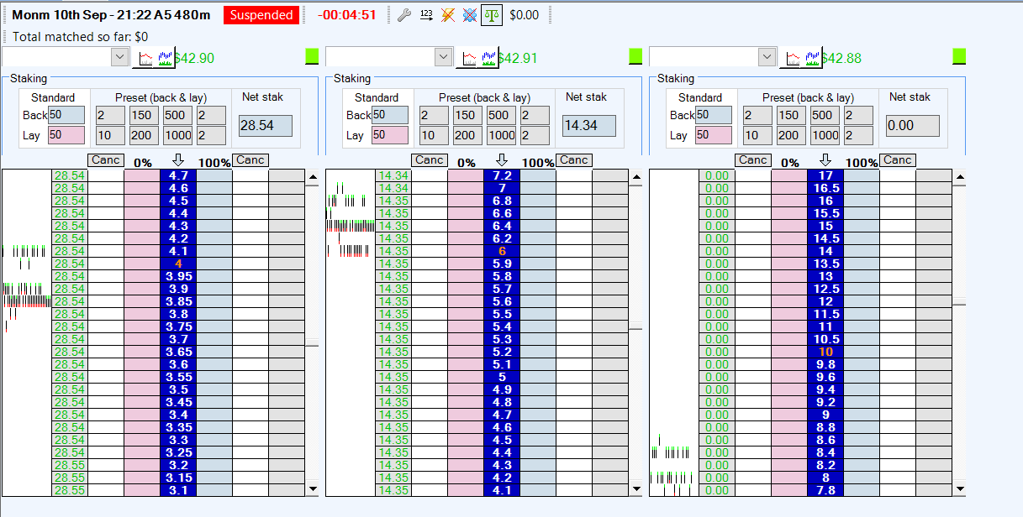Open red line chart icon beside $42.88
This screenshot has width=1023, height=517.
pyautogui.click(x=794, y=57)
